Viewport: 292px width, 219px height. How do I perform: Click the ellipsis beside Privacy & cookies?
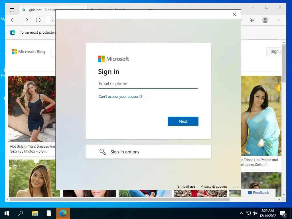[x=235, y=187]
